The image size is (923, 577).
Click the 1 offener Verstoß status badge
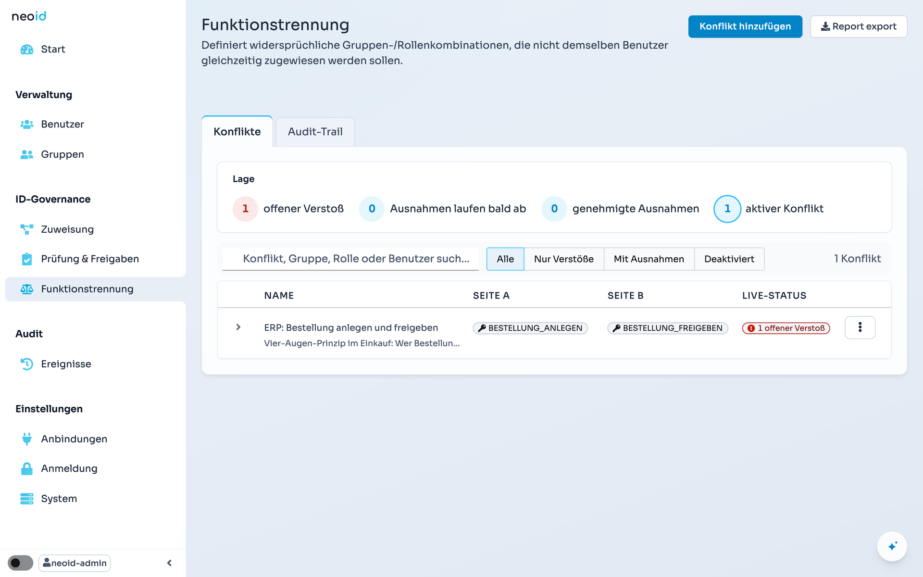(786, 328)
